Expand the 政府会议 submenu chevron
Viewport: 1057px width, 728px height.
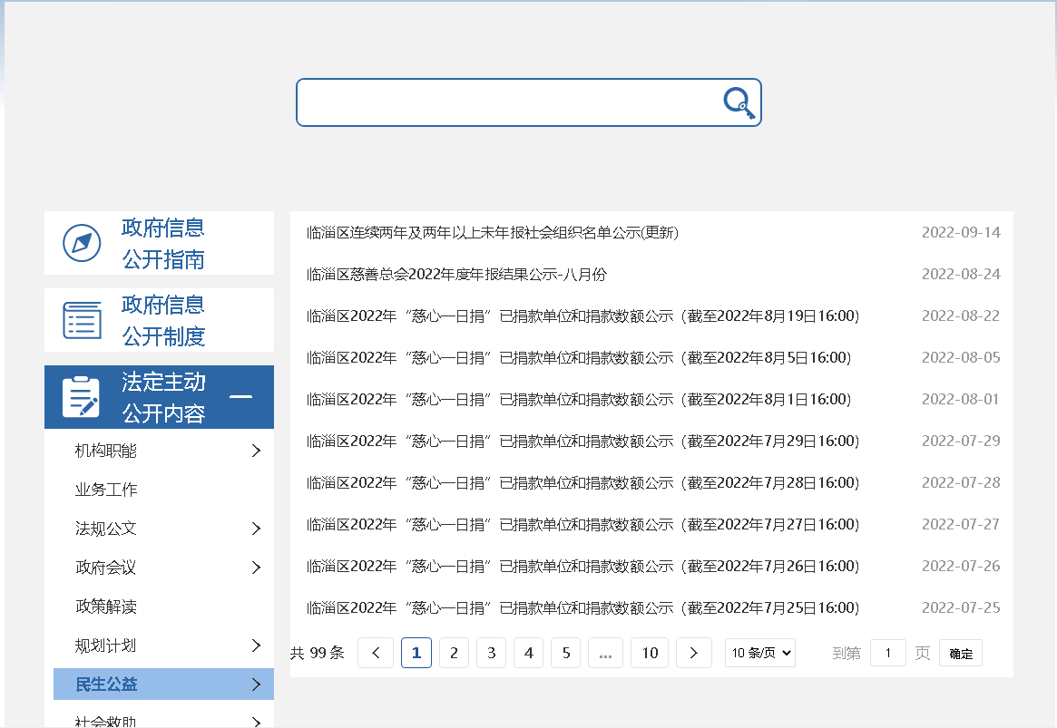[256, 568]
